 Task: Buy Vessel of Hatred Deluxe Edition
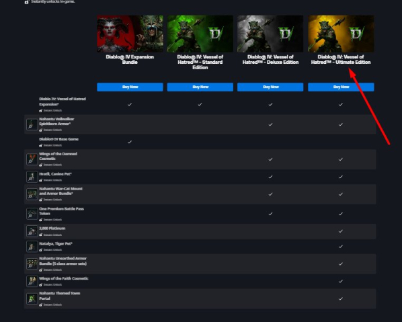pyautogui.click(x=270, y=87)
